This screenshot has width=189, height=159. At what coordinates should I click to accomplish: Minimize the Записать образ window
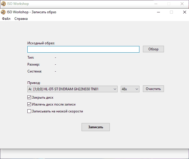(158, 12)
